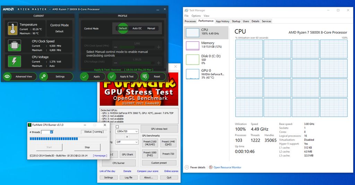Click the CPU burner button in FurMark

tap(119, 163)
